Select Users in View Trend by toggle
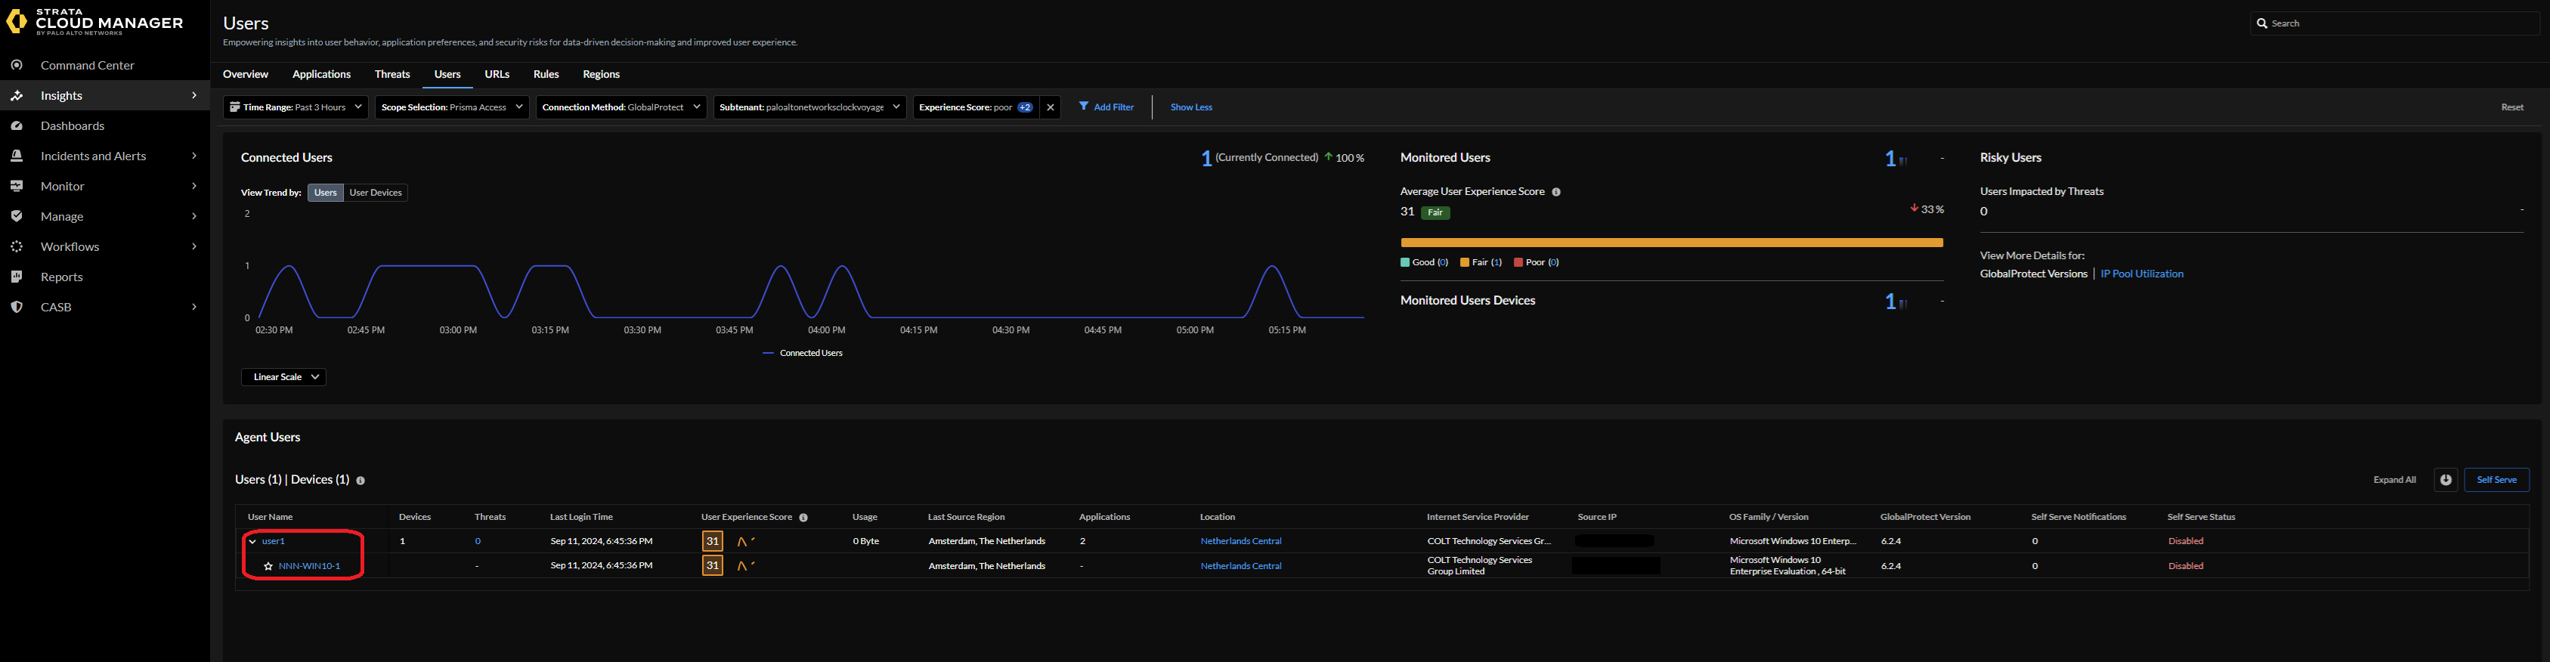Image resolution: width=2550 pixels, height=662 pixels. tap(325, 193)
